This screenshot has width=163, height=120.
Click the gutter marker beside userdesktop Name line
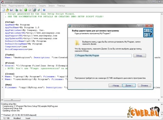[3, 79]
